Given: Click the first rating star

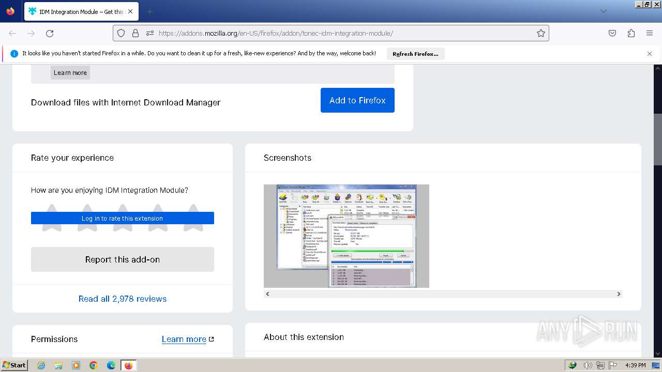Looking at the screenshot, I should tap(52, 218).
